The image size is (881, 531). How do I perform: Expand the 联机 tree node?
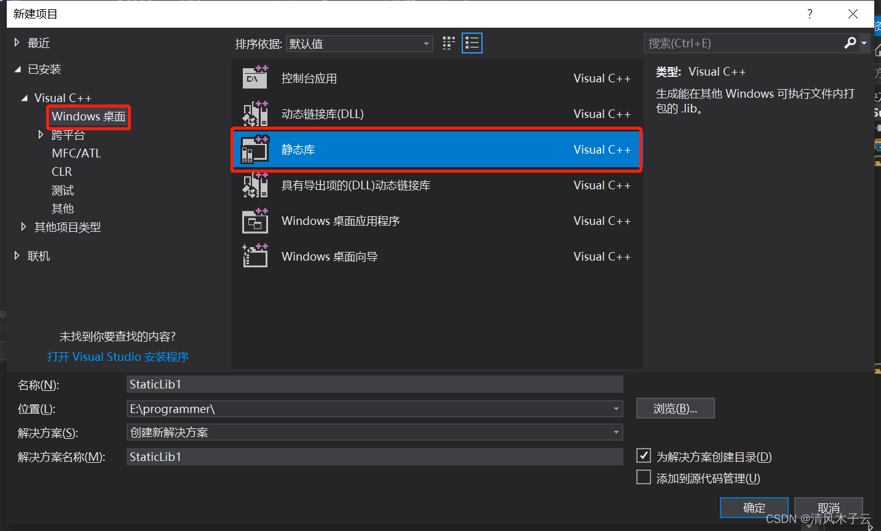(17, 256)
